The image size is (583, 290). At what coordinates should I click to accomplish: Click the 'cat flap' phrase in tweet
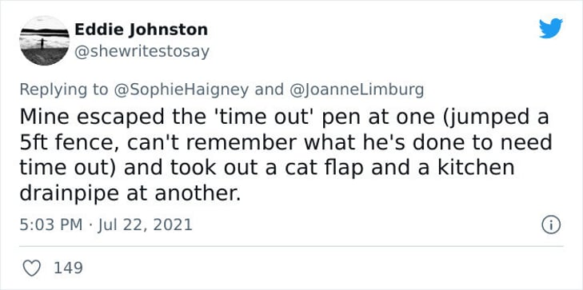click(x=323, y=168)
